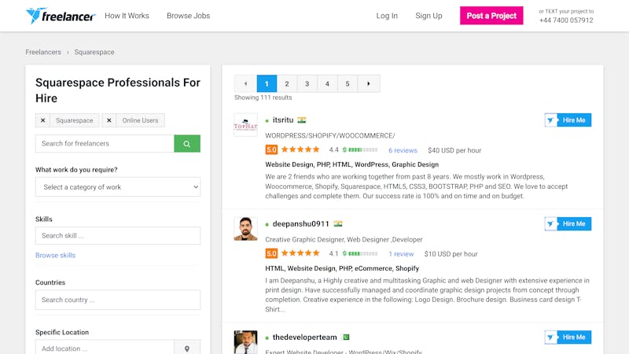This screenshot has height=354, width=629.
Task: Open deepanshu0911's 1 review link
Action: (401, 254)
